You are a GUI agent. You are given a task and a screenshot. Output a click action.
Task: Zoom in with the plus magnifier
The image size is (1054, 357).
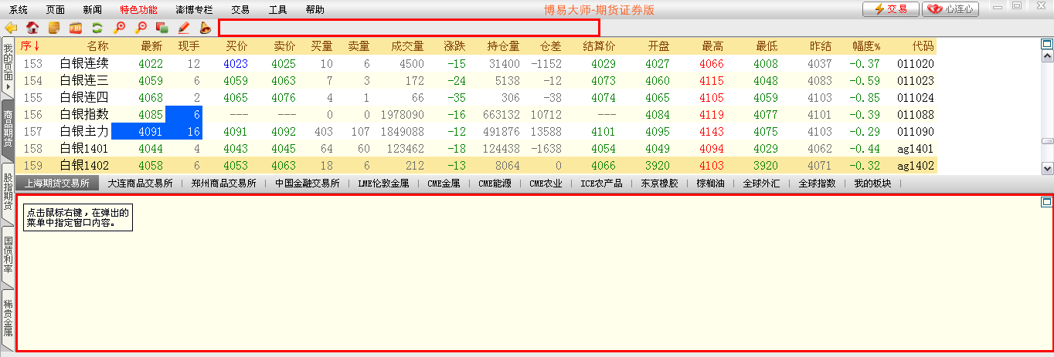pyautogui.click(x=119, y=28)
